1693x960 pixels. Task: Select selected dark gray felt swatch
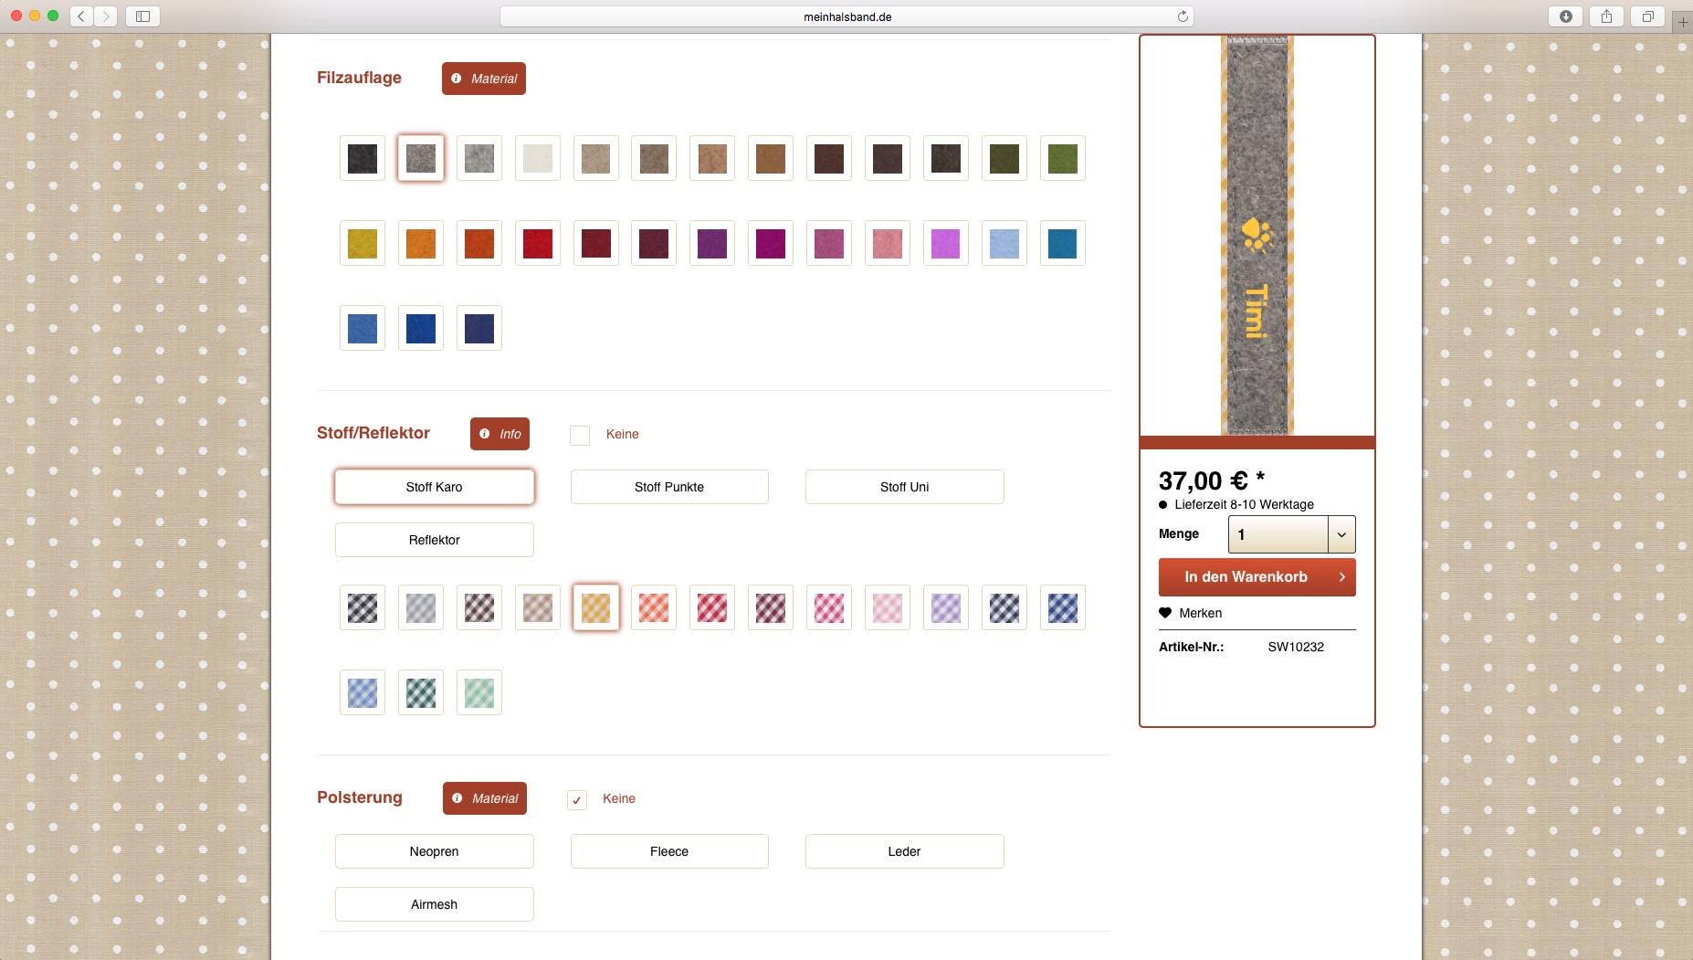(x=421, y=158)
